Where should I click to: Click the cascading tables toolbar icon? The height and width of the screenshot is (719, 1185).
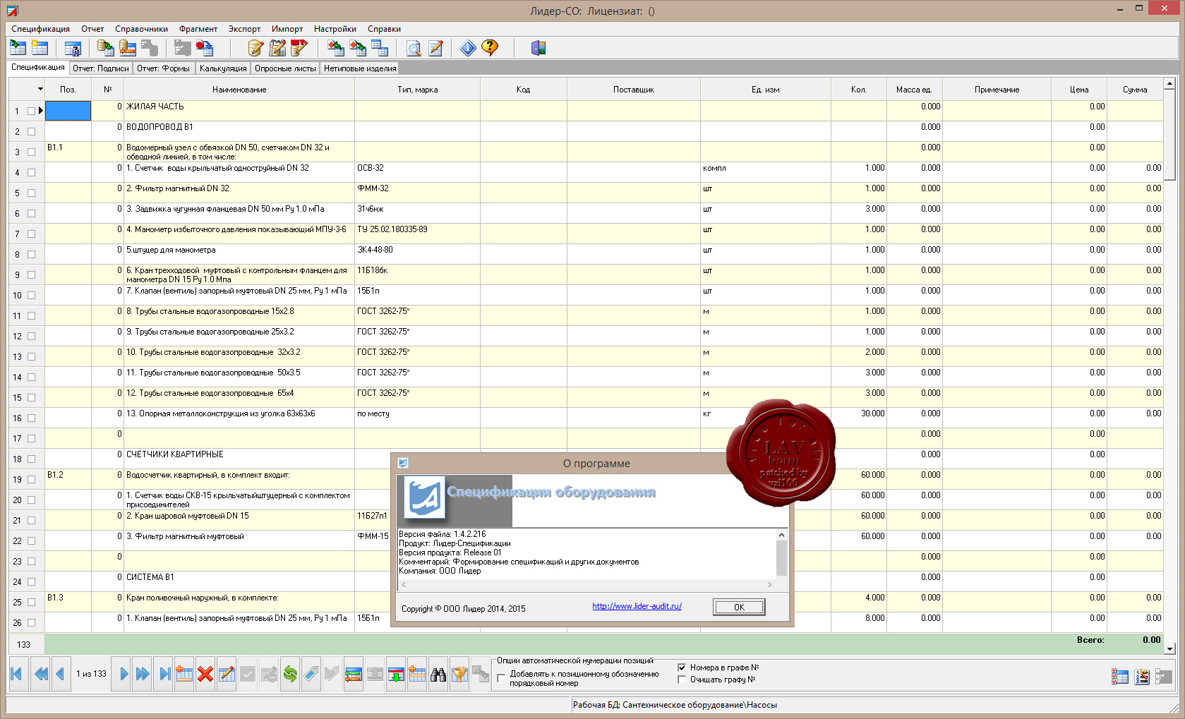380,48
